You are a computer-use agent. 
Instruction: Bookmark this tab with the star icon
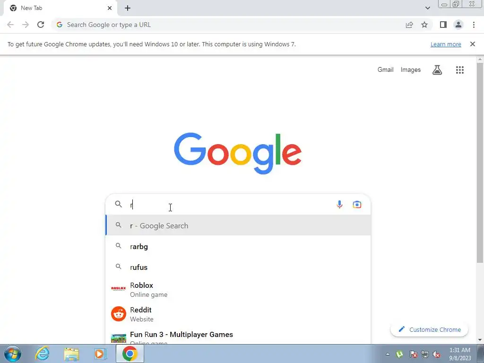pyautogui.click(x=424, y=25)
